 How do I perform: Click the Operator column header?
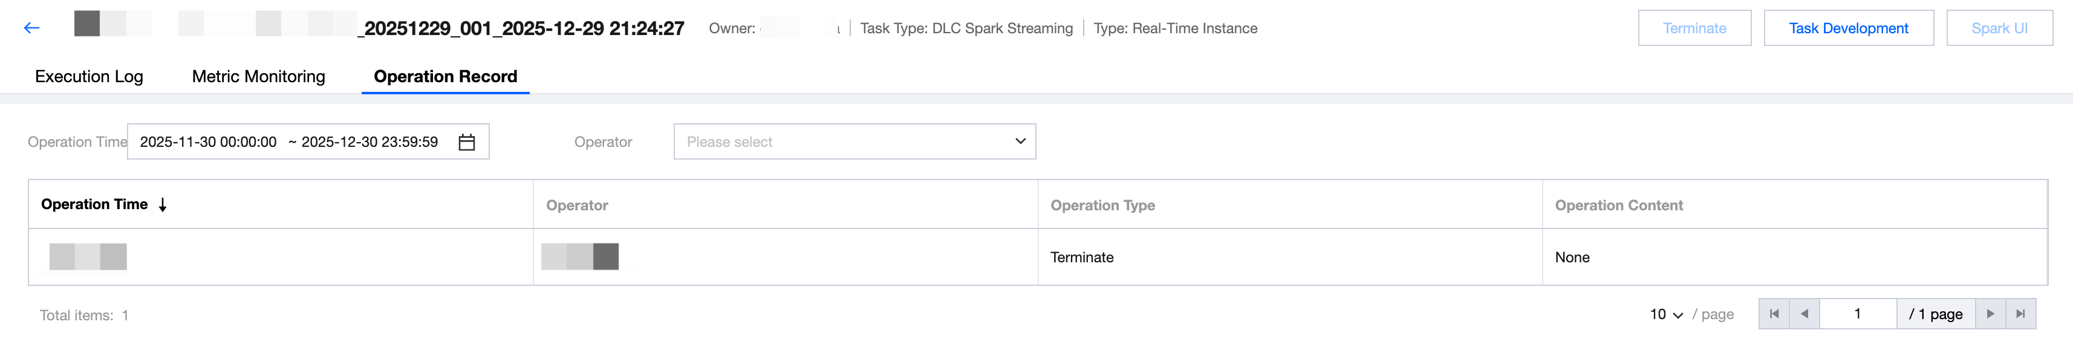(577, 205)
